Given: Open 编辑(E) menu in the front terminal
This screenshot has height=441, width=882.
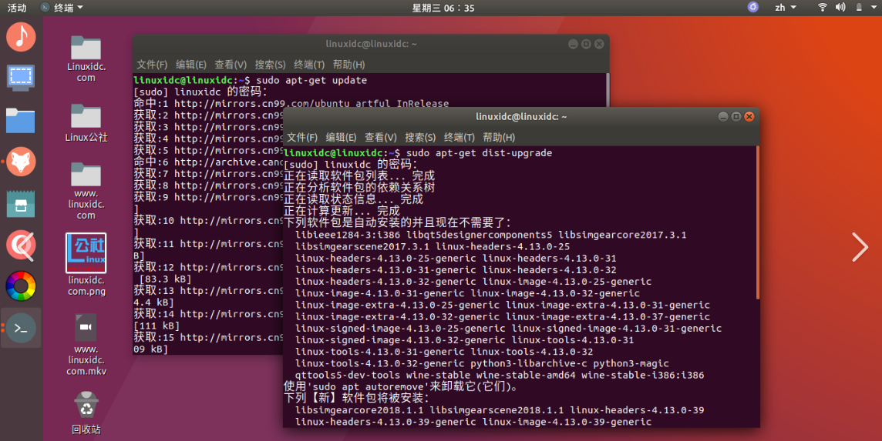Looking at the screenshot, I should pyautogui.click(x=341, y=138).
